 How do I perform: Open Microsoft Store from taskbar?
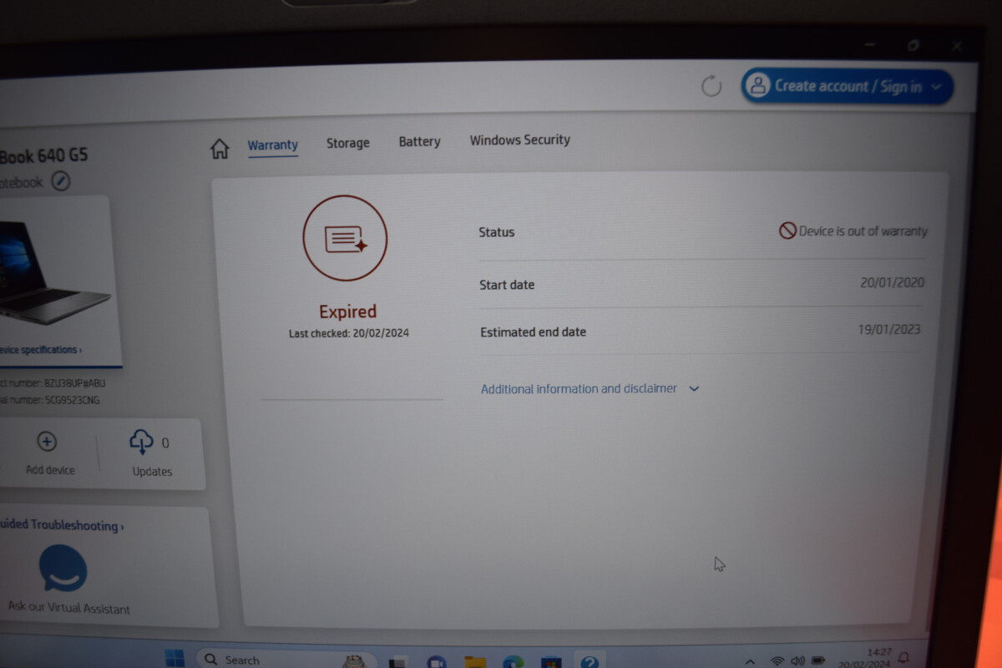click(x=551, y=663)
